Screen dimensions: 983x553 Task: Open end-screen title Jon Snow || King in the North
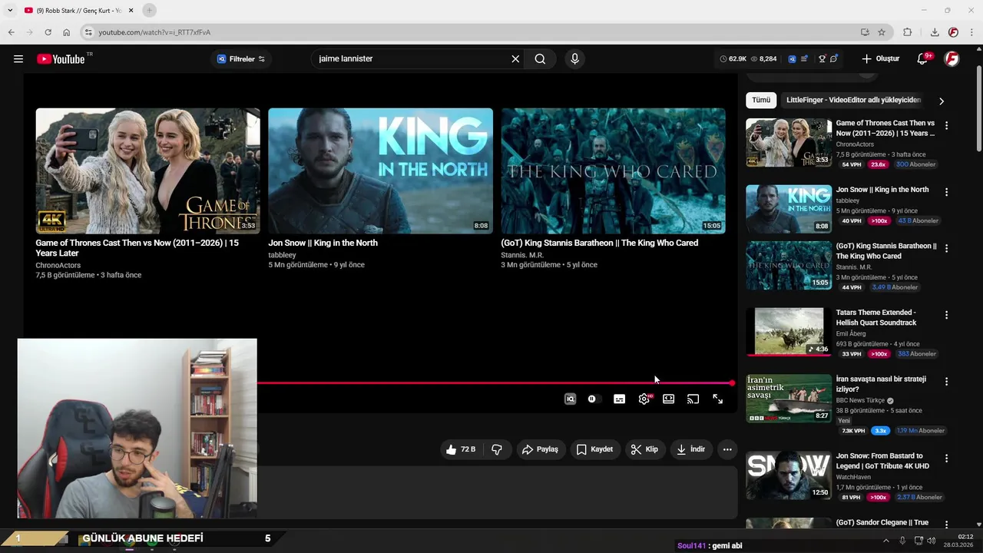tap(323, 243)
